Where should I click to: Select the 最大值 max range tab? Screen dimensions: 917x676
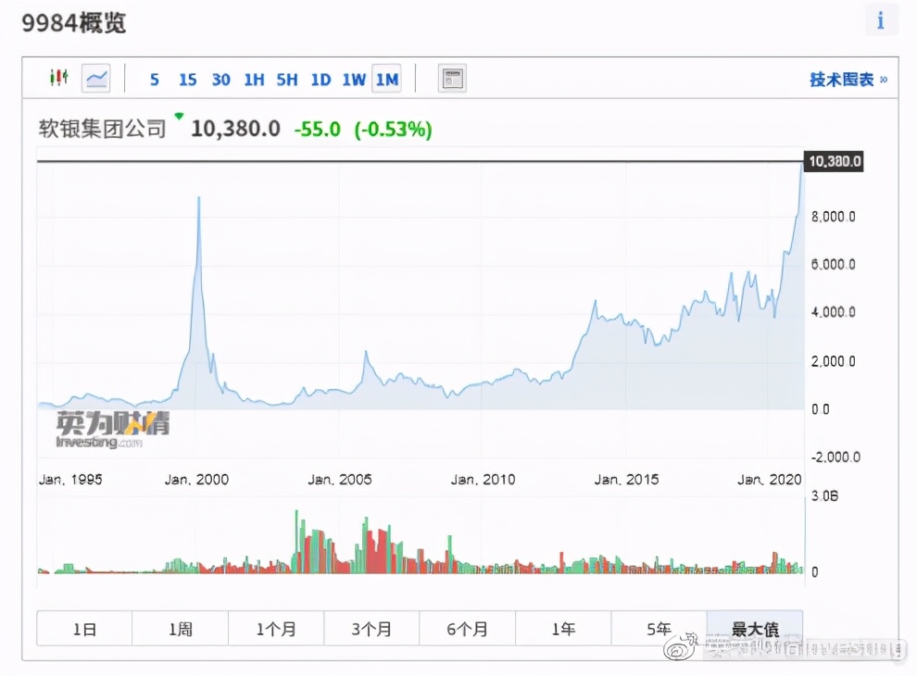click(x=754, y=629)
